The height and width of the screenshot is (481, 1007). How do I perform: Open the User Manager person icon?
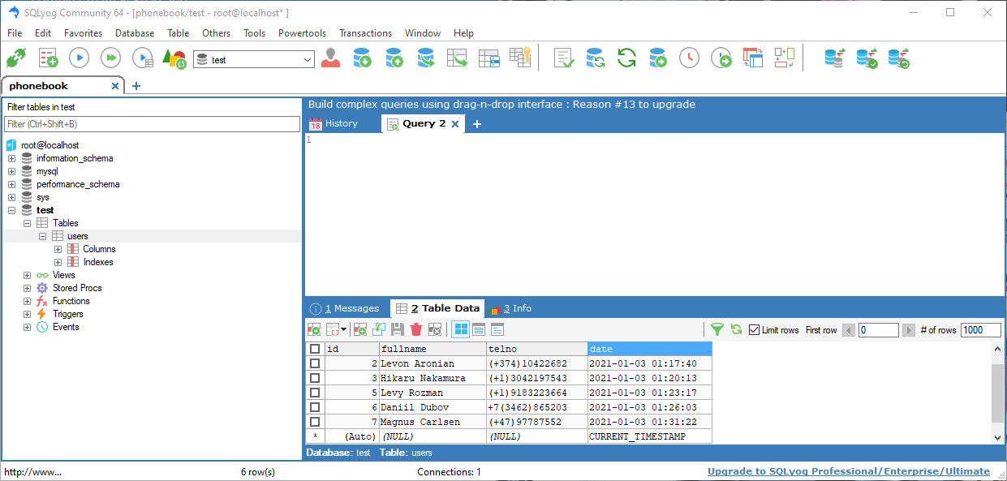(x=330, y=58)
